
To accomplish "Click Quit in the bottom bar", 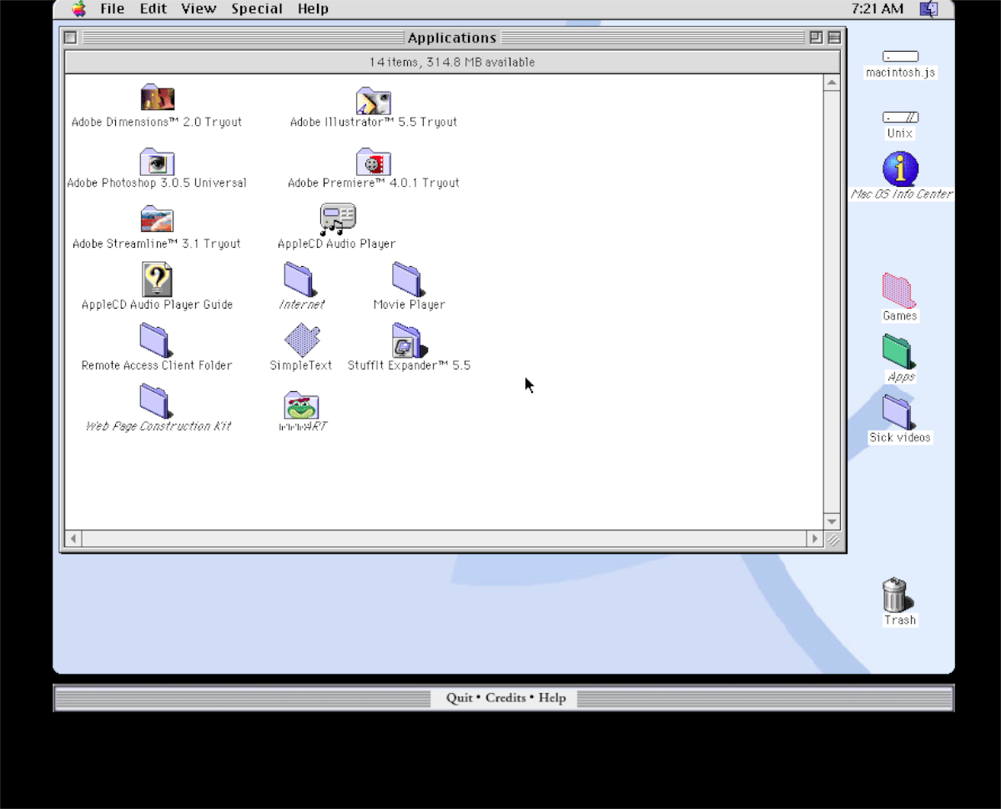I will [x=460, y=698].
